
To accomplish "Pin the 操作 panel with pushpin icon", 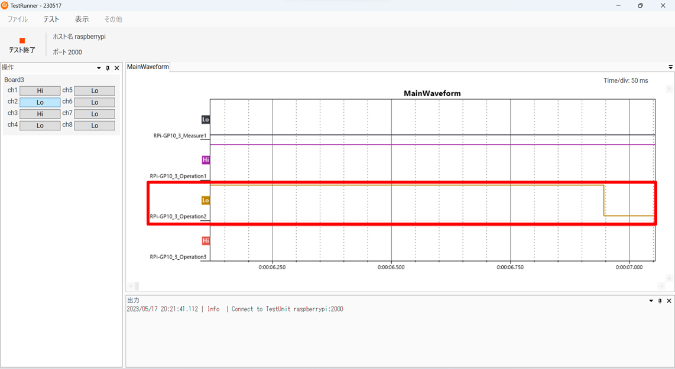I will (x=108, y=68).
